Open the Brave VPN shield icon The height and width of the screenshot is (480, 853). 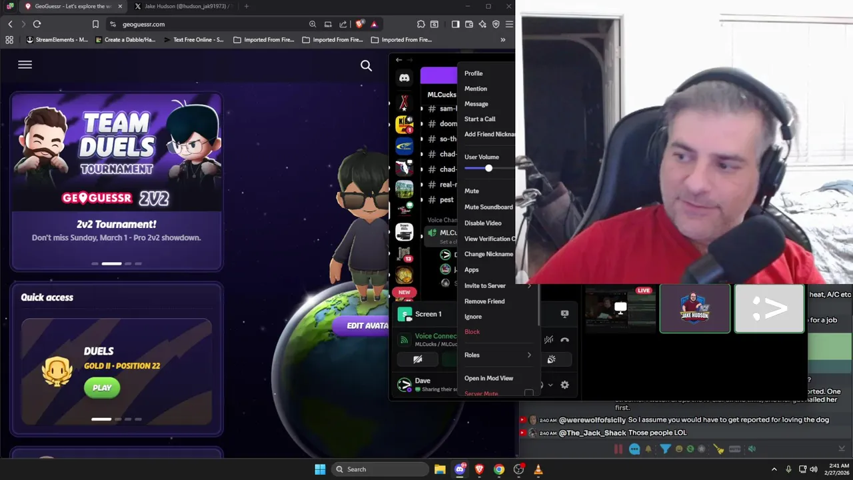click(496, 24)
